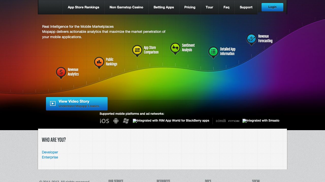Open App Store Rankings menu item
This screenshot has height=182, width=325.
83,7
